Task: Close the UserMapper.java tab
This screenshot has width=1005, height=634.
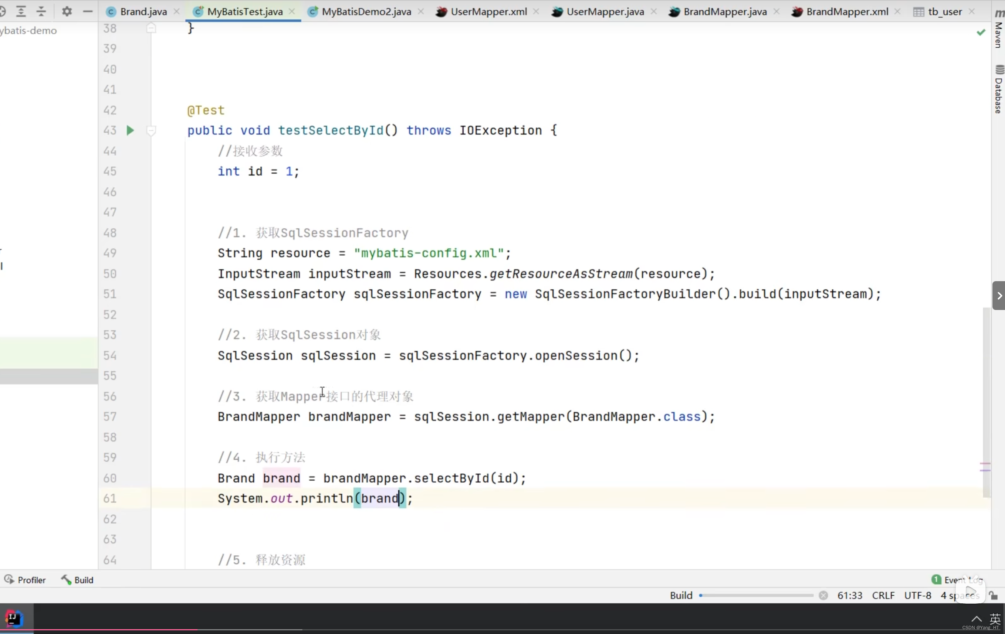Action: click(654, 12)
